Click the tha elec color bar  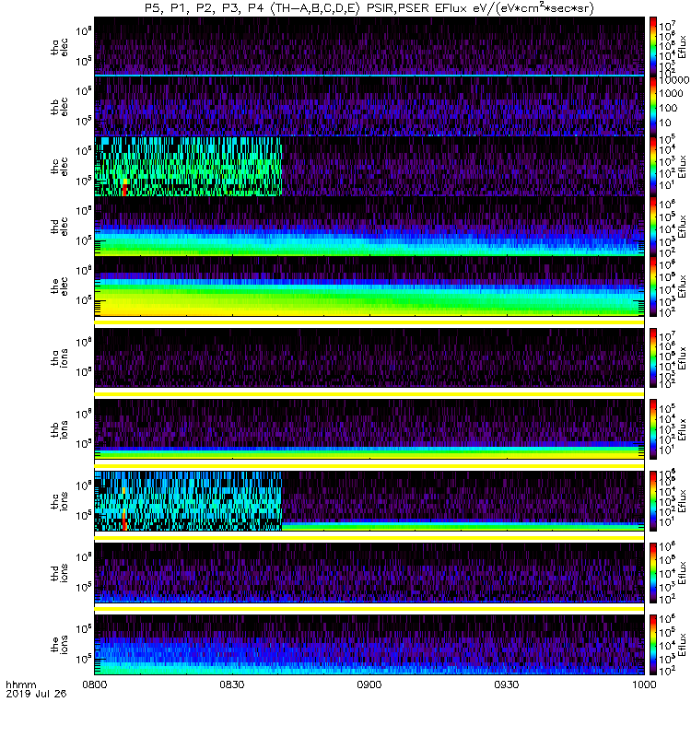pos(653,47)
